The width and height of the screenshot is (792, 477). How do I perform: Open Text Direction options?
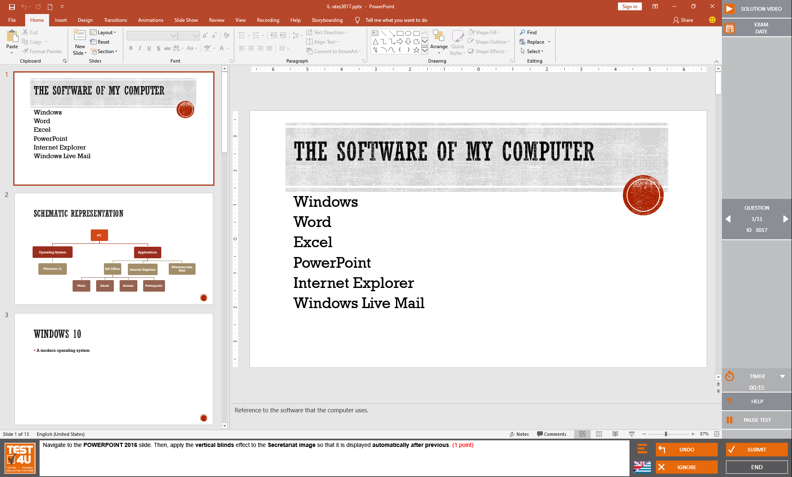(x=327, y=33)
